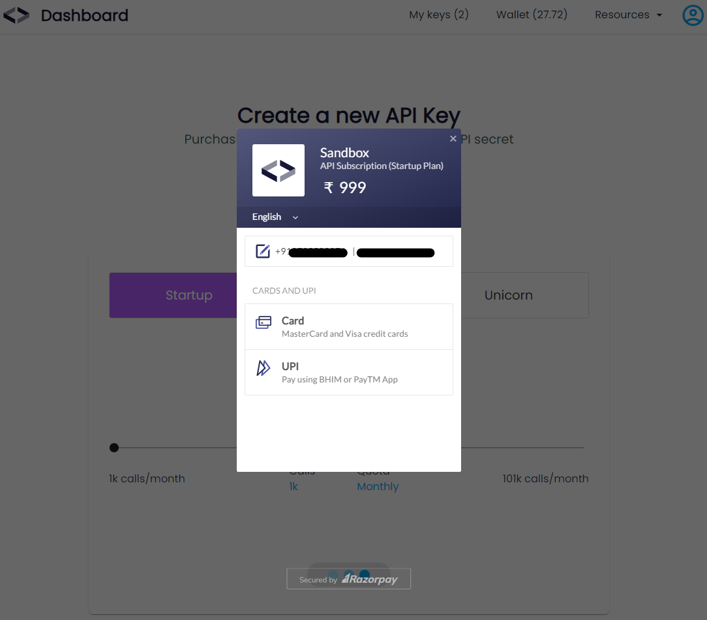Choose Card MasterCard and Visa option

point(348,327)
